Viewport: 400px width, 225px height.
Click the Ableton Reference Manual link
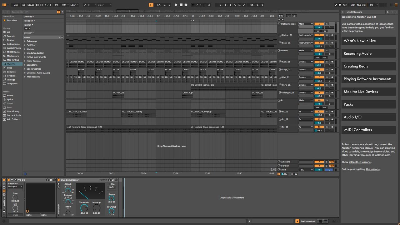click(357, 148)
